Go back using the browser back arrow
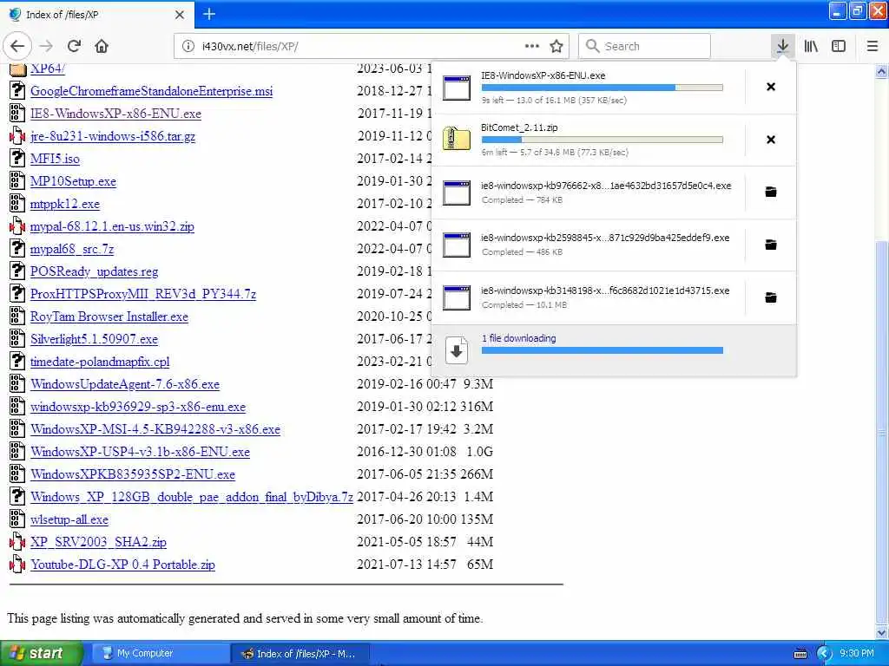 [17, 46]
